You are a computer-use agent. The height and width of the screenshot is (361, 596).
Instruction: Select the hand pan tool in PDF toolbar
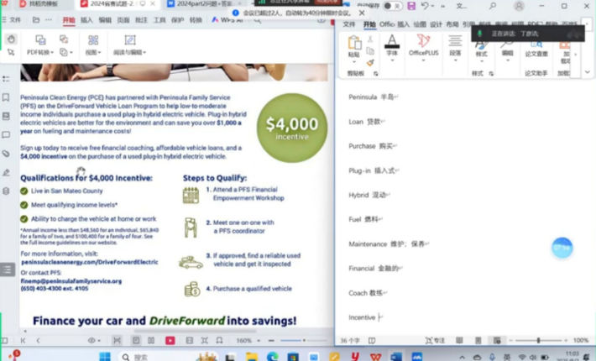coord(11,39)
